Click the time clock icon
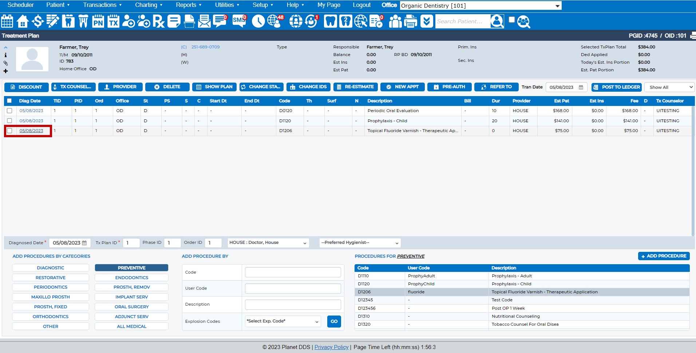The width and height of the screenshot is (696, 353). pyautogui.click(x=258, y=21)
